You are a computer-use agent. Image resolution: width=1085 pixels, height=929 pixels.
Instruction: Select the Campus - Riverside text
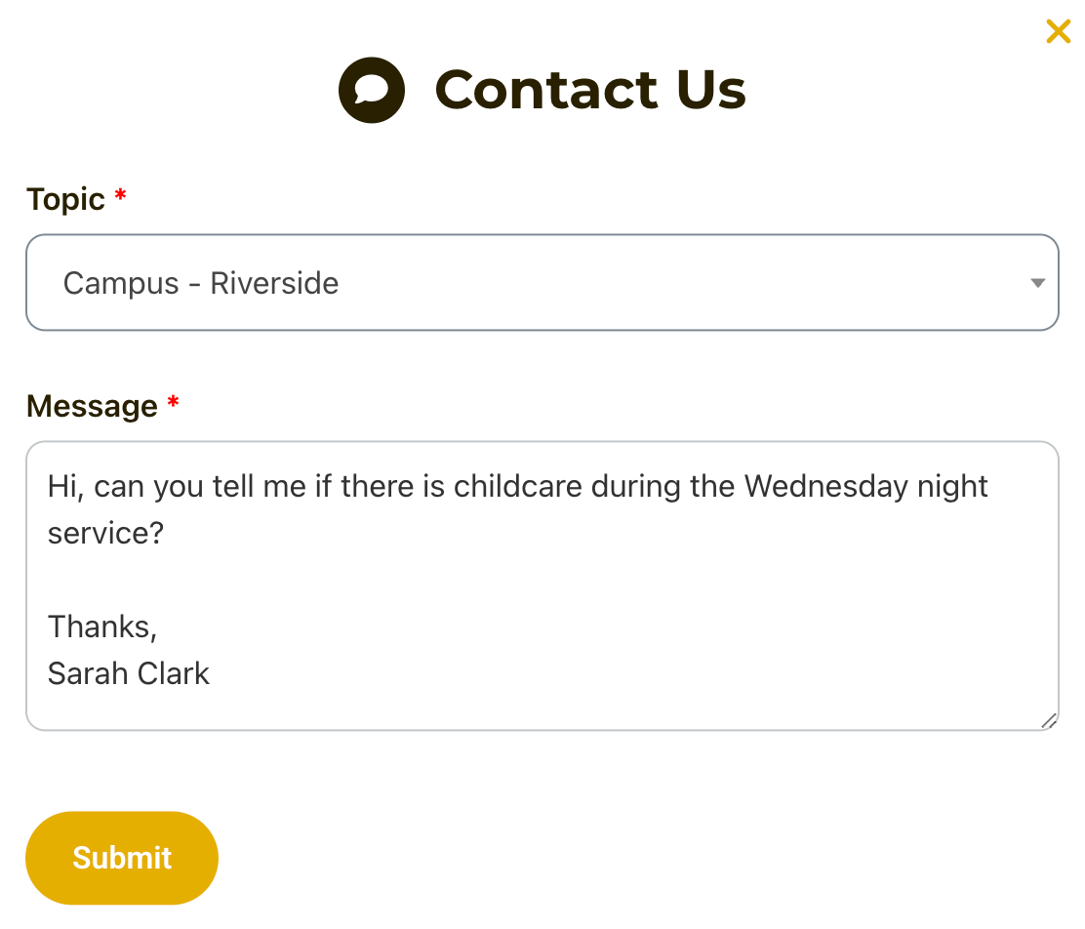tap(201, 283)
